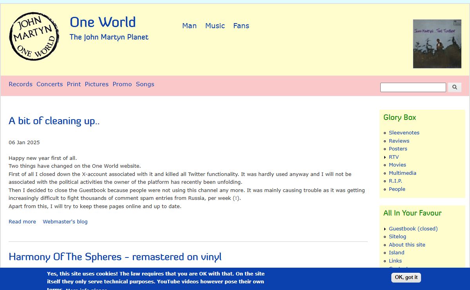
Task: Click the 06 Jan 2025 post date
Action: [24, 143]
